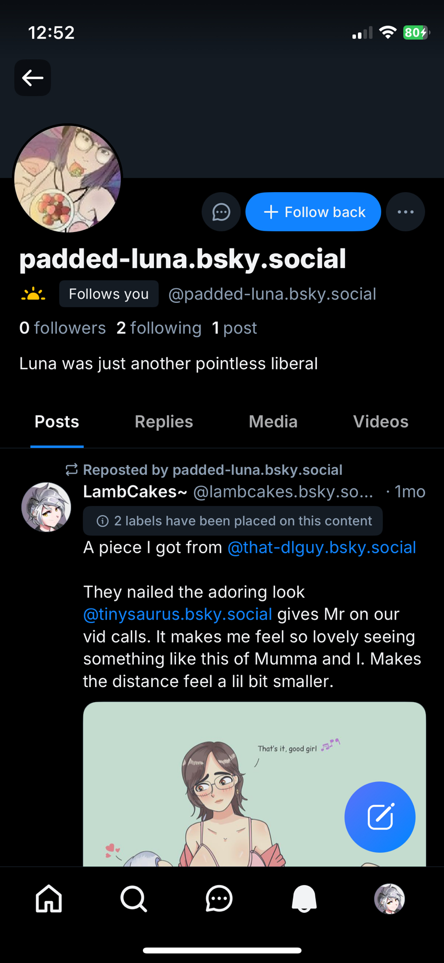Open the @that-dlguy.bsky.social mention link
444x963 pixels.
[x=321, y=547]
